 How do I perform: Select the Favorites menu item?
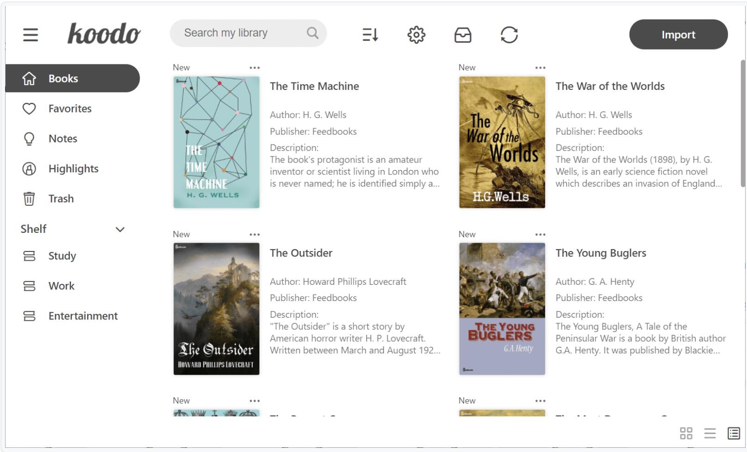coord(69,108)
